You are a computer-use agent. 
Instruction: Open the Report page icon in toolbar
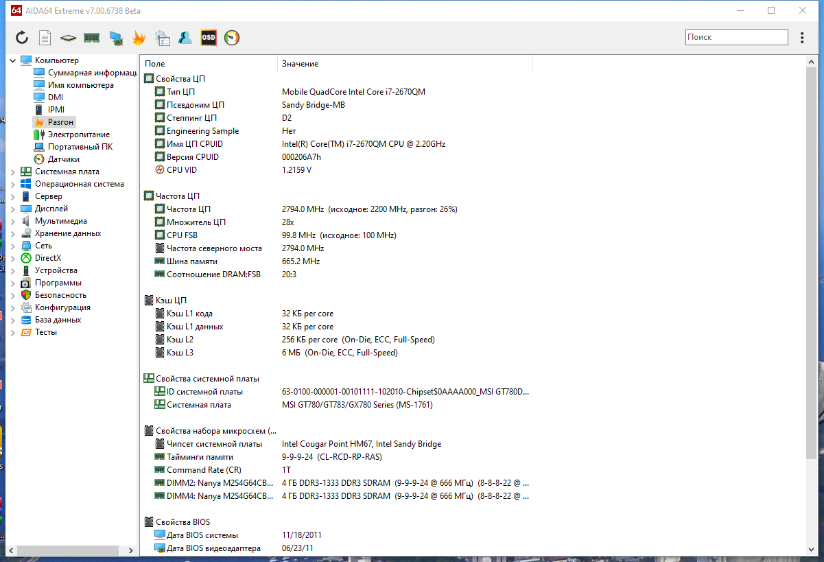(45, 38)
